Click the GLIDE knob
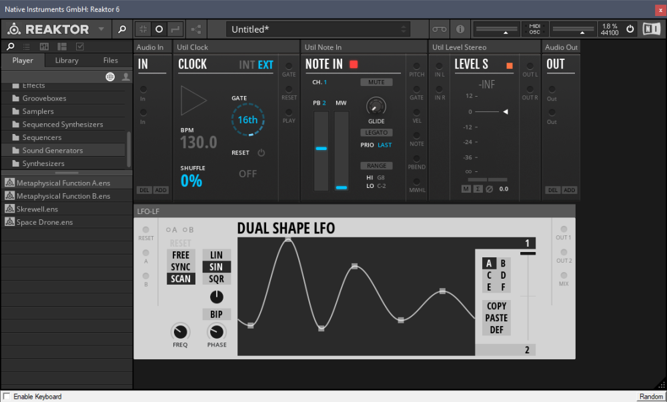Screen dimensions: 667x402 coord(376,106)
